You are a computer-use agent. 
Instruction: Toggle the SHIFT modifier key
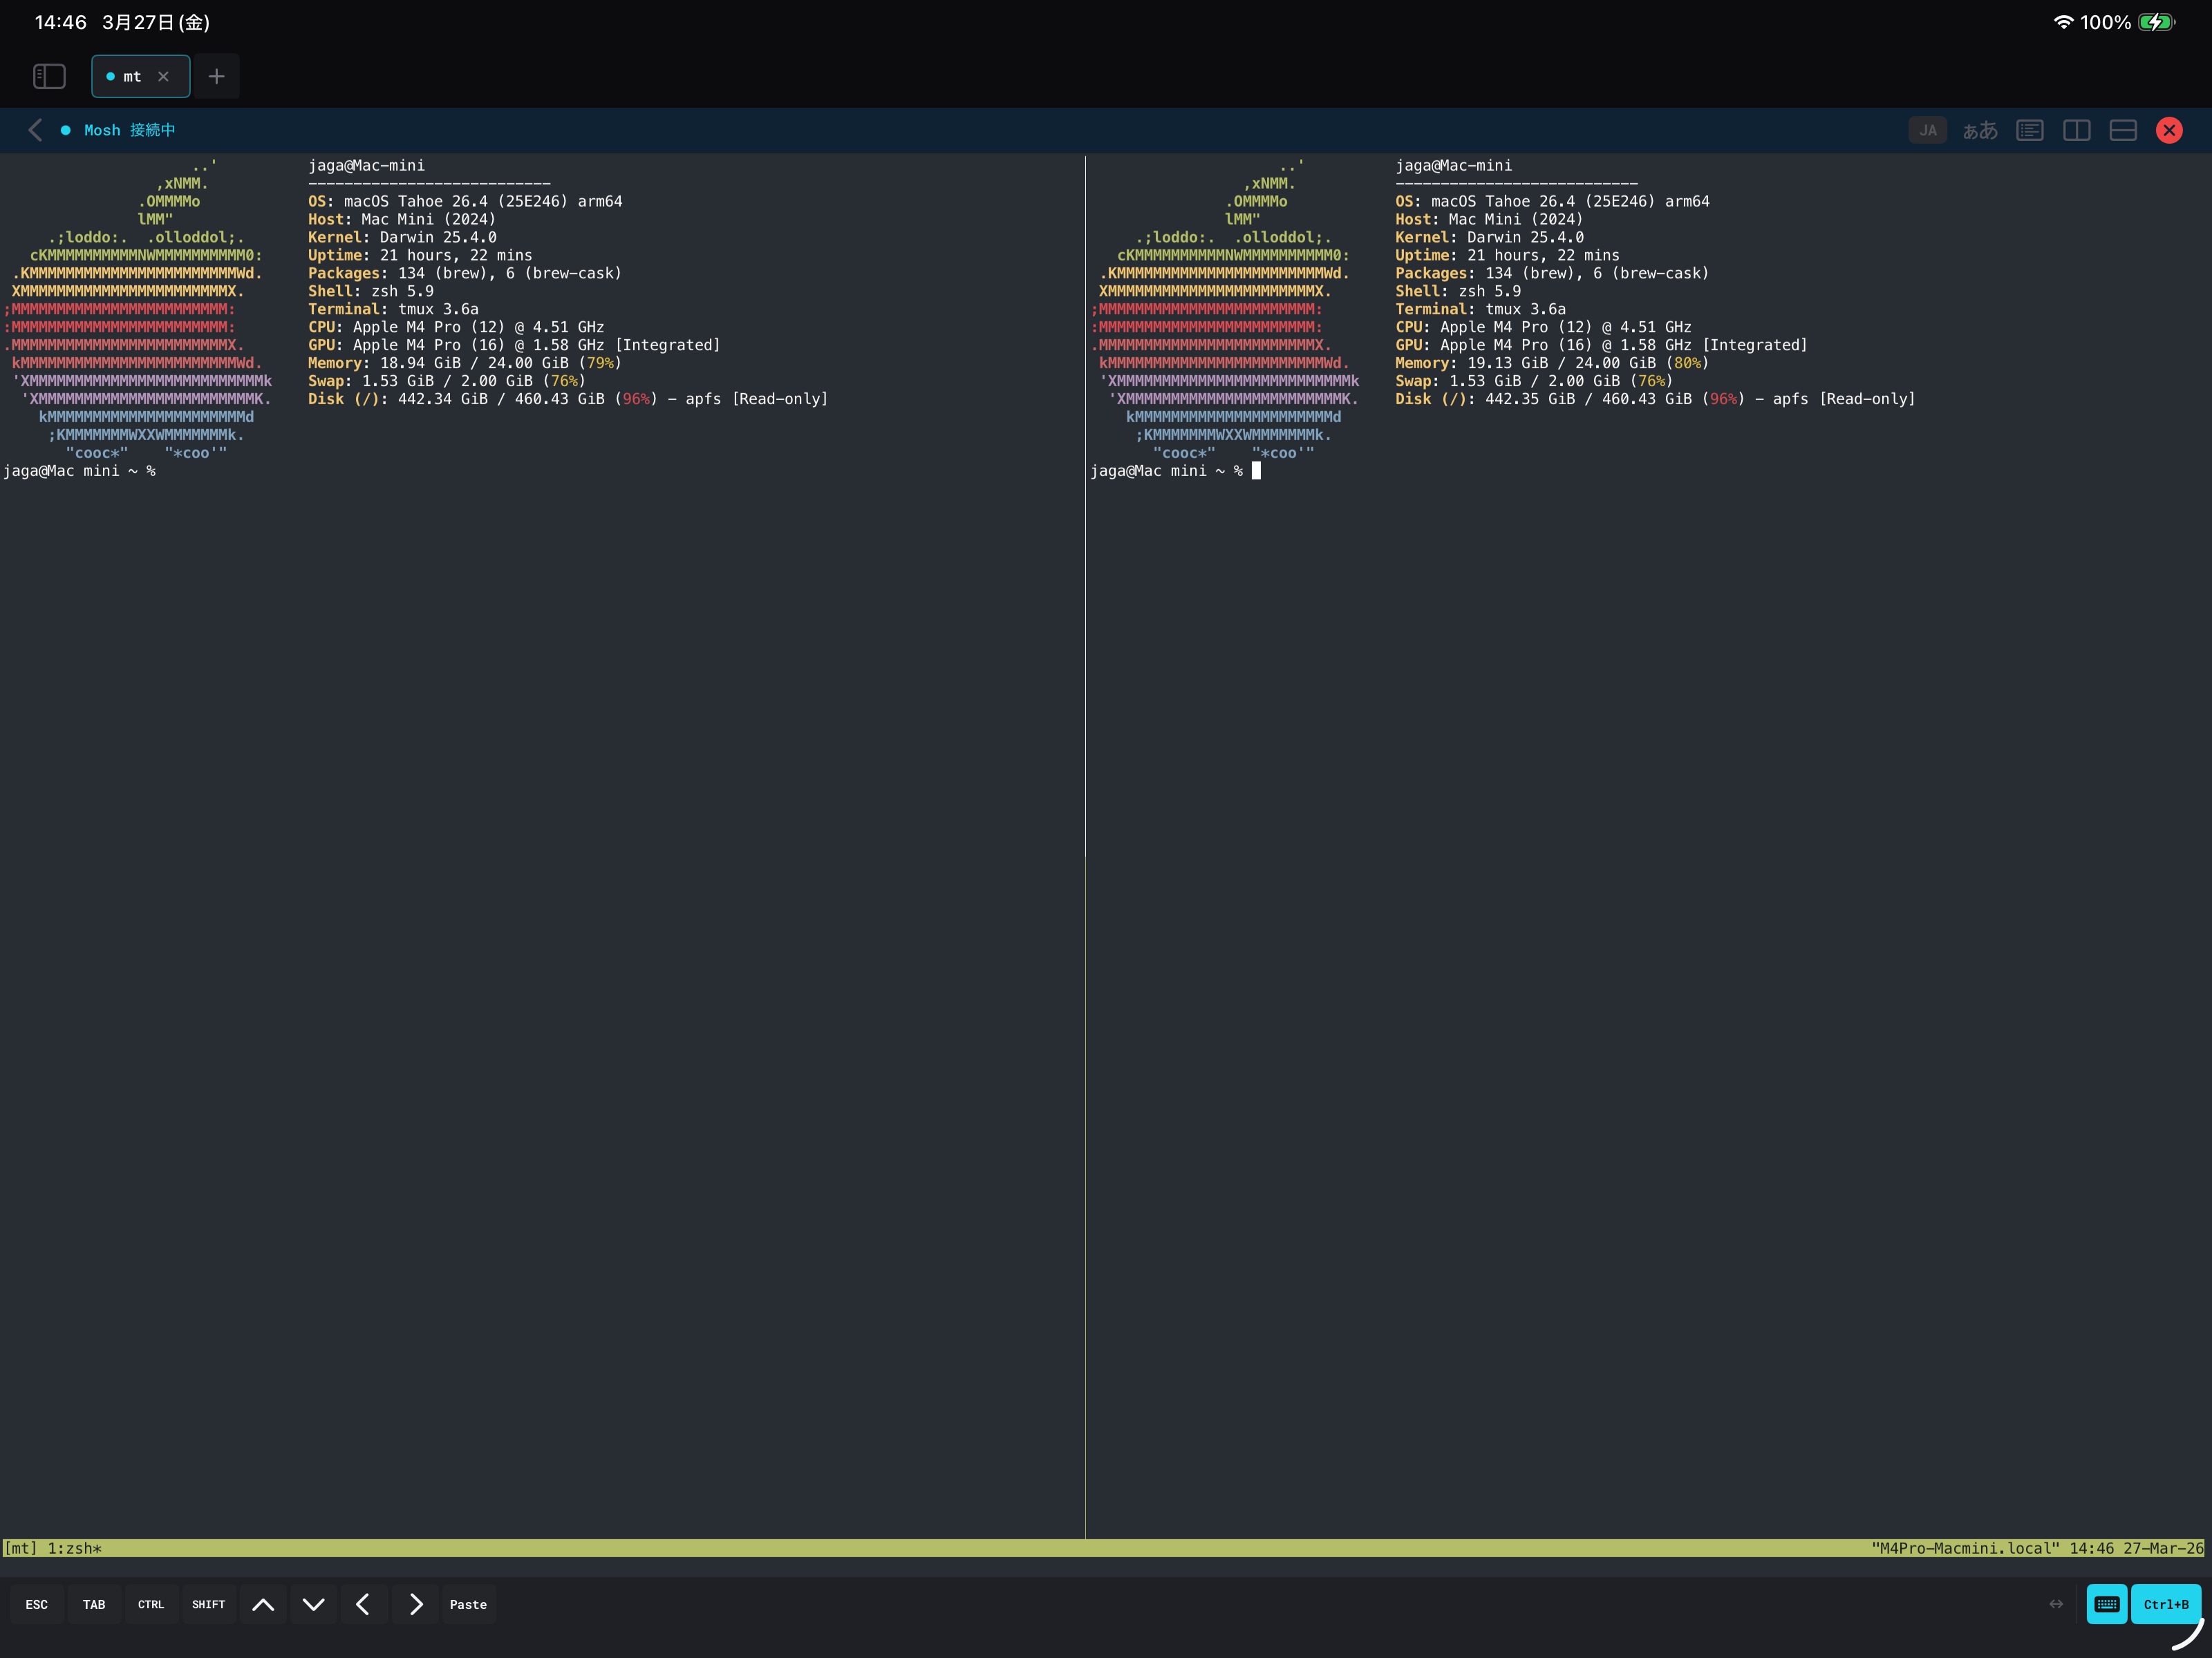(x=208, y=1604)
